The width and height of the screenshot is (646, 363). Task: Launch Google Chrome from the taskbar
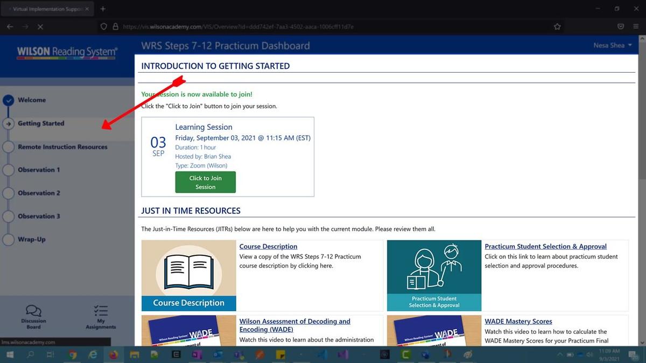[73, 354]
